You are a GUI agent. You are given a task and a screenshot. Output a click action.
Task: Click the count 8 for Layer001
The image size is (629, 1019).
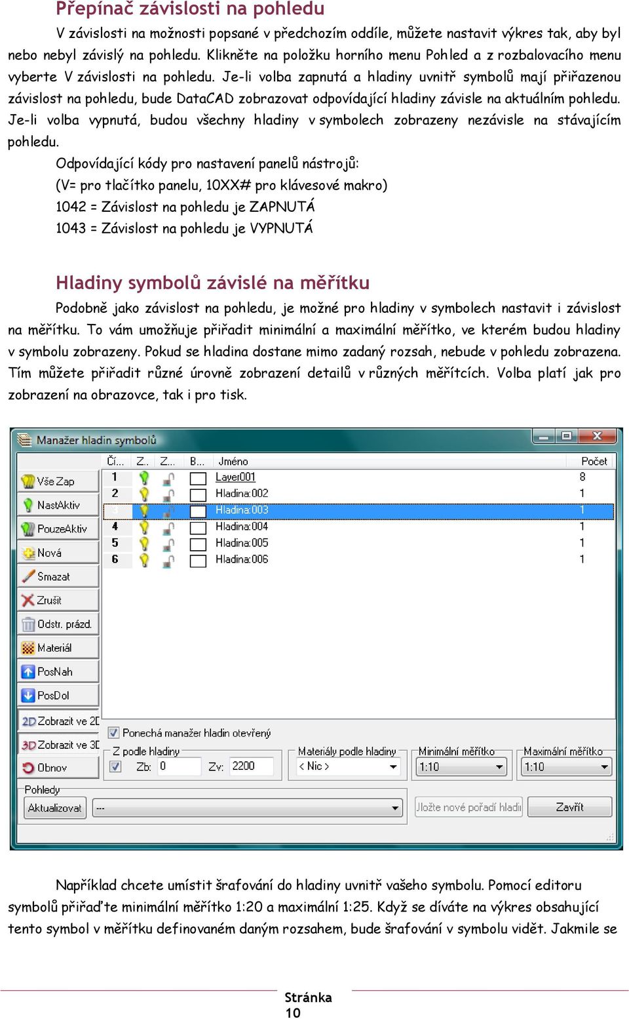pos(582,477)
